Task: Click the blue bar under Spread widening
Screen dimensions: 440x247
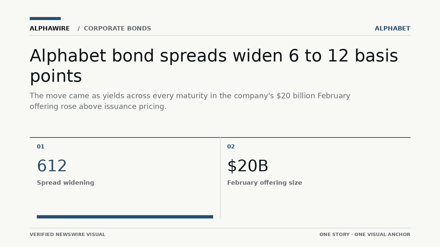Action: (125, 217)
